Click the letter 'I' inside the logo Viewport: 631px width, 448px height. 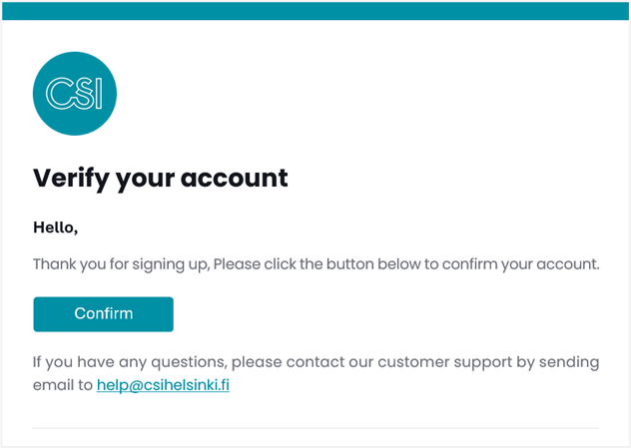[98, 95]
